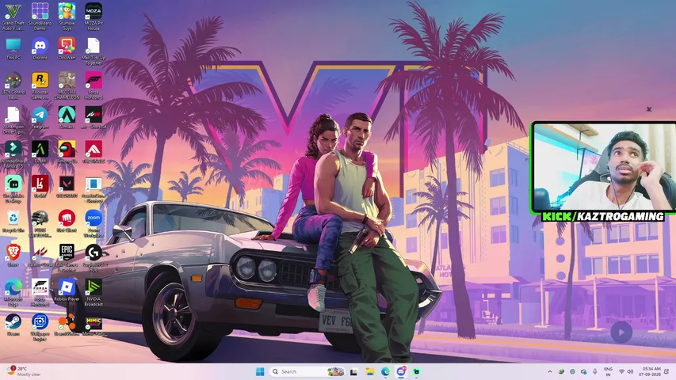Select the Telegram desktop shortcut
Viewport: 676px width, 380px height.
click(40, 118)
